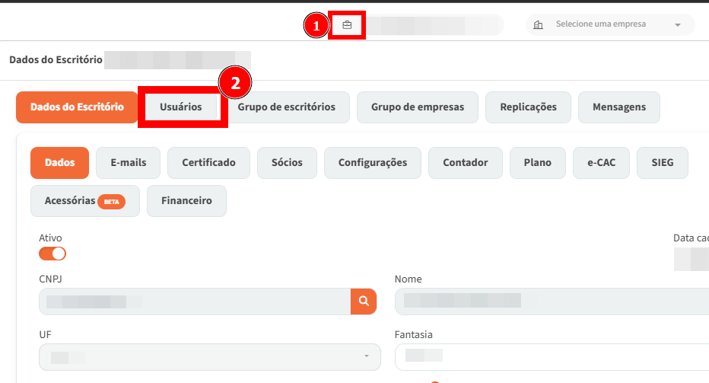The height and width of the screenshot is (383, 709).
Task: Open the Usuários tab
Action: coord(181,107)
